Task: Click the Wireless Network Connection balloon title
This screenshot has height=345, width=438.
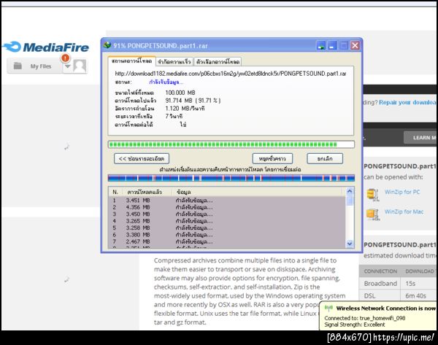Action: pyautogui.click(x=386, y=309)
